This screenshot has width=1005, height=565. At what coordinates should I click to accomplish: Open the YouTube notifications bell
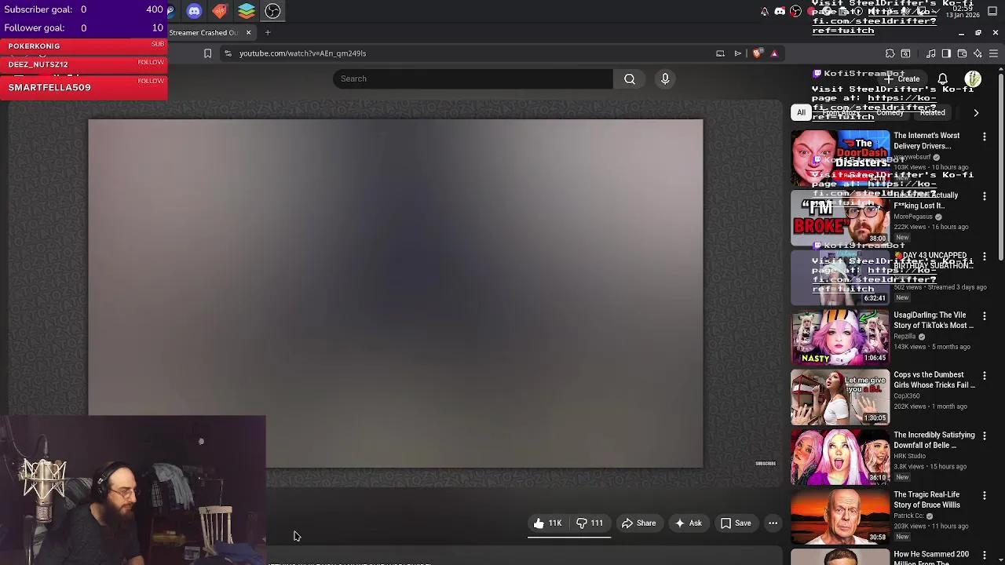942,78
